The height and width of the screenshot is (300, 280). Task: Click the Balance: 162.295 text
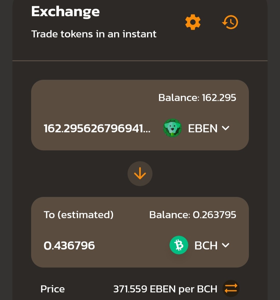pos(197,97)
